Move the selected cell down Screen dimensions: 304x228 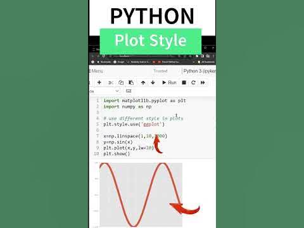click(153, 83)
